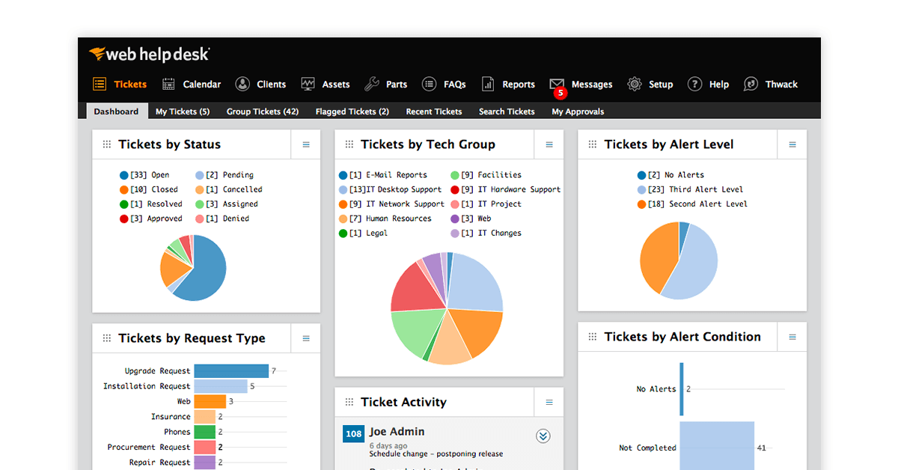Click the Clients person icon
Image resolution: width=898 pixels, height=470 pixels.
click(242, 85)
